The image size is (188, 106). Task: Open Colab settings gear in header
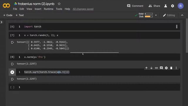pyautogui.click(x=172, y=6)
